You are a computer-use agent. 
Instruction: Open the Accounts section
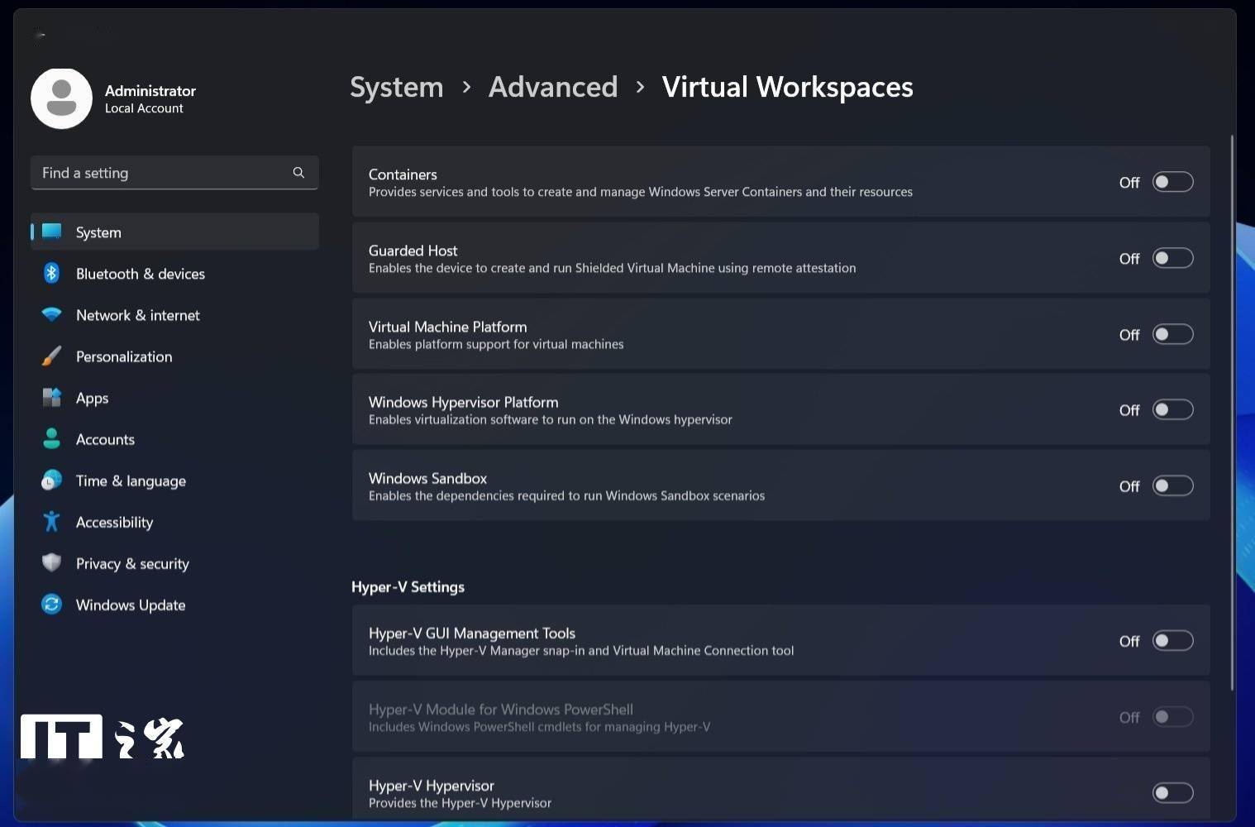[x=174, y=438]
